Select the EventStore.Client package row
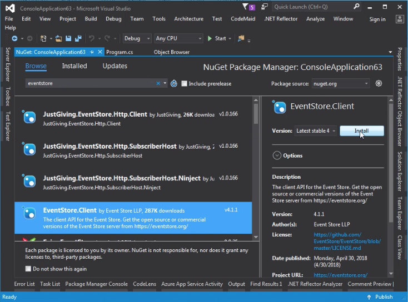 coord(133,218)
